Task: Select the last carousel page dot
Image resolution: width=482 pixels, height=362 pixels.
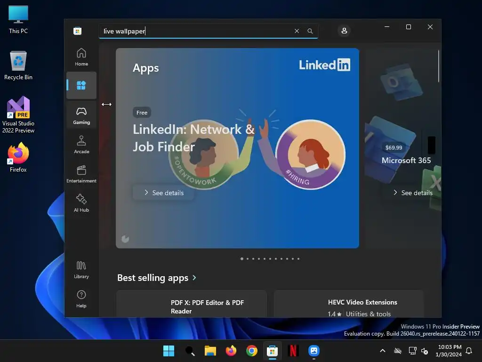Action: click(298, 259)
